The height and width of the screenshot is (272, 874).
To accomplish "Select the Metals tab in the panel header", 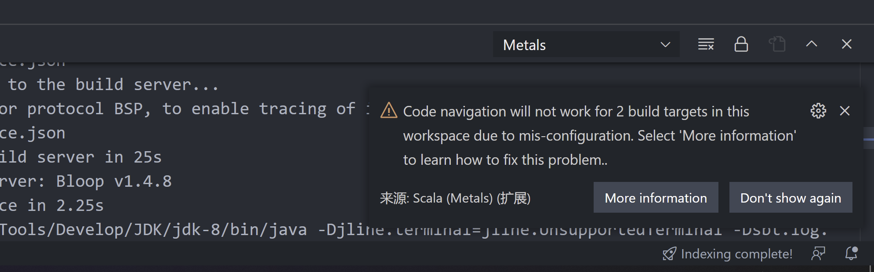I will click(x=524, y=44).
